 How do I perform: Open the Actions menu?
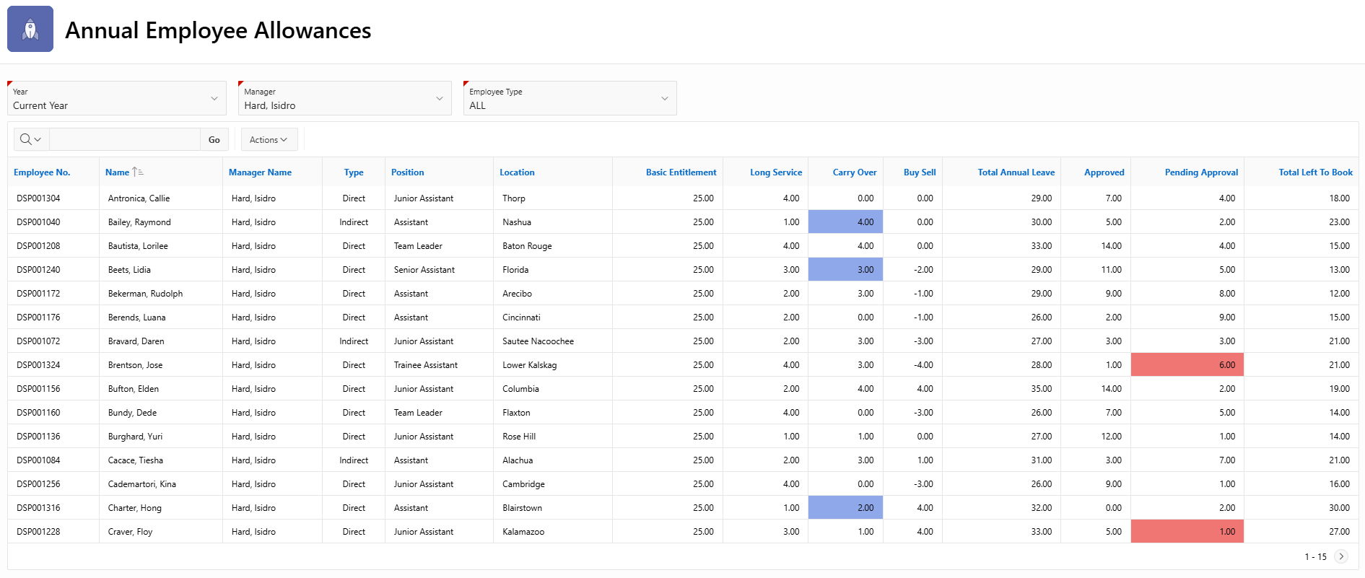pos(269,139)
